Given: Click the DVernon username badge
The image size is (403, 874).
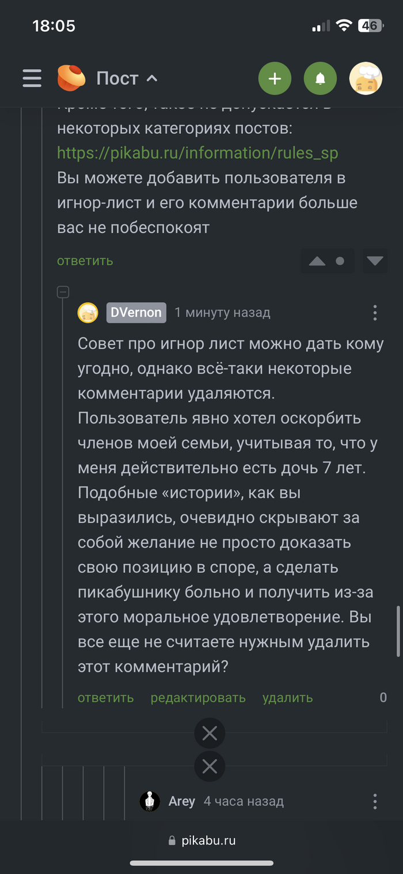Looking at the screenshot, I should tap(136, 313).
